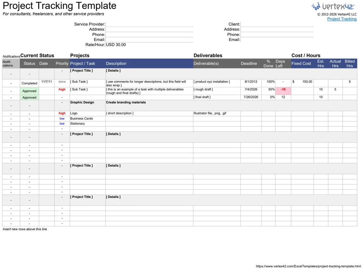Click the Service Provider input field
This screenshot has width=363, height=270.
[149, 24]
